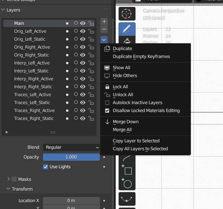Expand the Masks subpanel
This screenshot has width=223, height=209.
point(8,179)
